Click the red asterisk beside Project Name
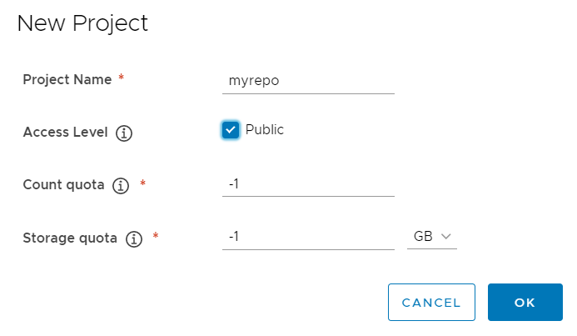The image size is (577, 336). [122, 78]
